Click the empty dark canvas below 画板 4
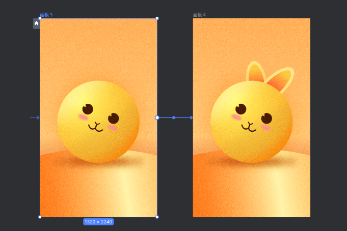The height and width of the screenshot is (231, 347). (x=251, y=224)
